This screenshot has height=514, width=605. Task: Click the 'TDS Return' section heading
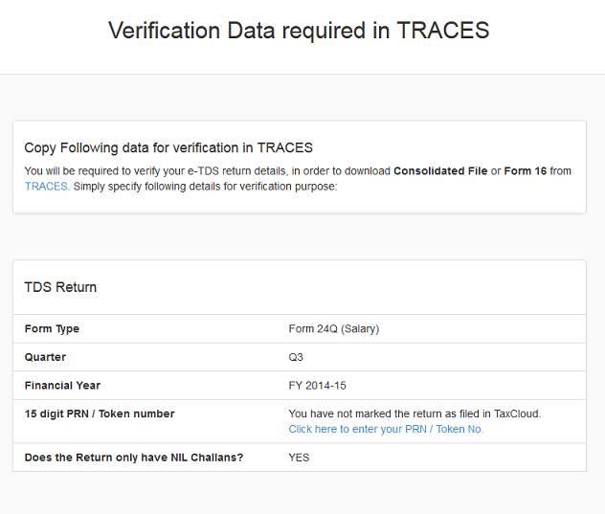(x=60, y=287)
